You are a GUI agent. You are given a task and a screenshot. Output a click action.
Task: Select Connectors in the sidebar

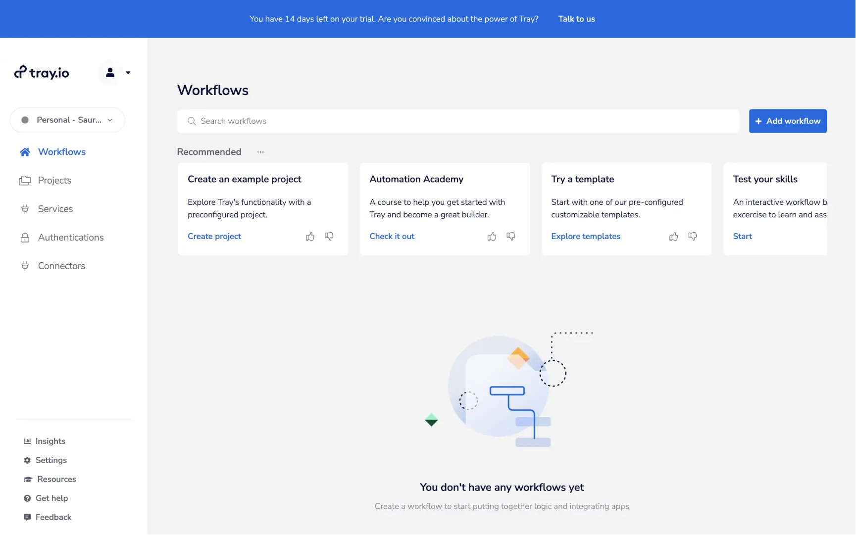pyautogui.click(x=61, y=266)
